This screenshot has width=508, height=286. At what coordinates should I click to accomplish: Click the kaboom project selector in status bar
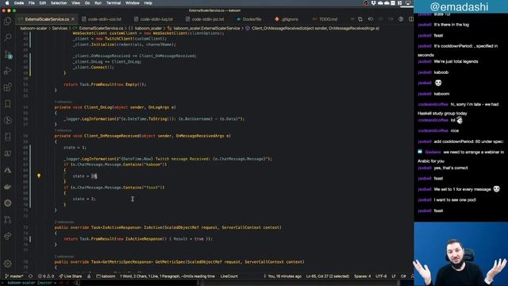pos(106,276)
